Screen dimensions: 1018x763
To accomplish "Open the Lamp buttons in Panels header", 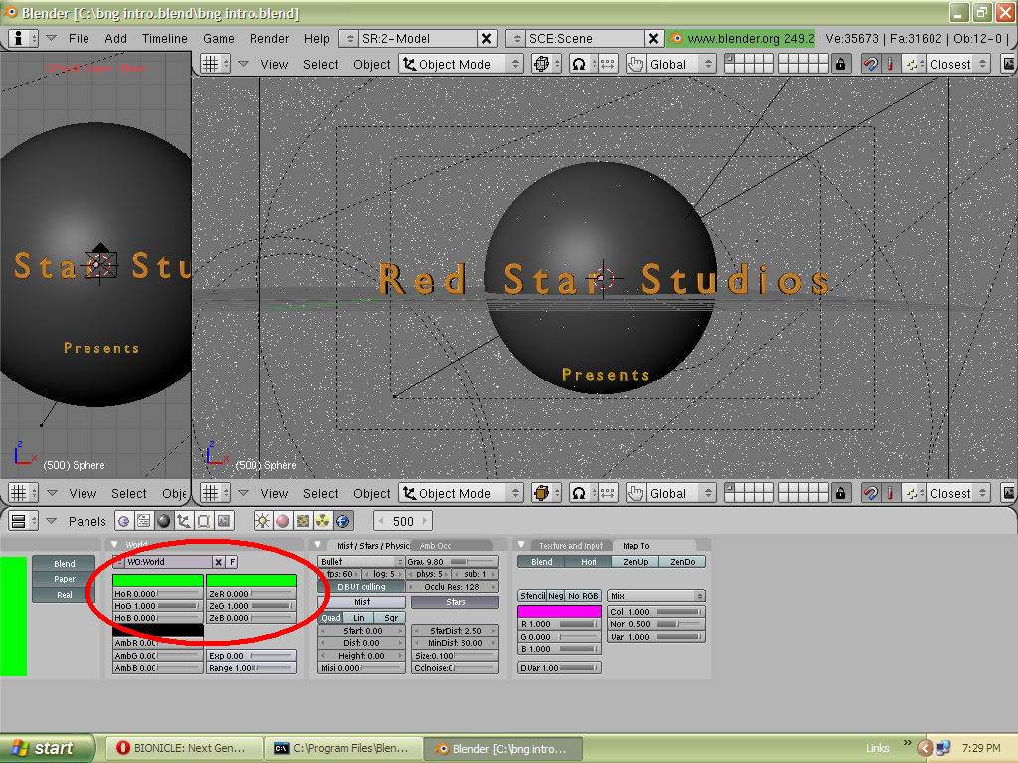I will 264,521.
